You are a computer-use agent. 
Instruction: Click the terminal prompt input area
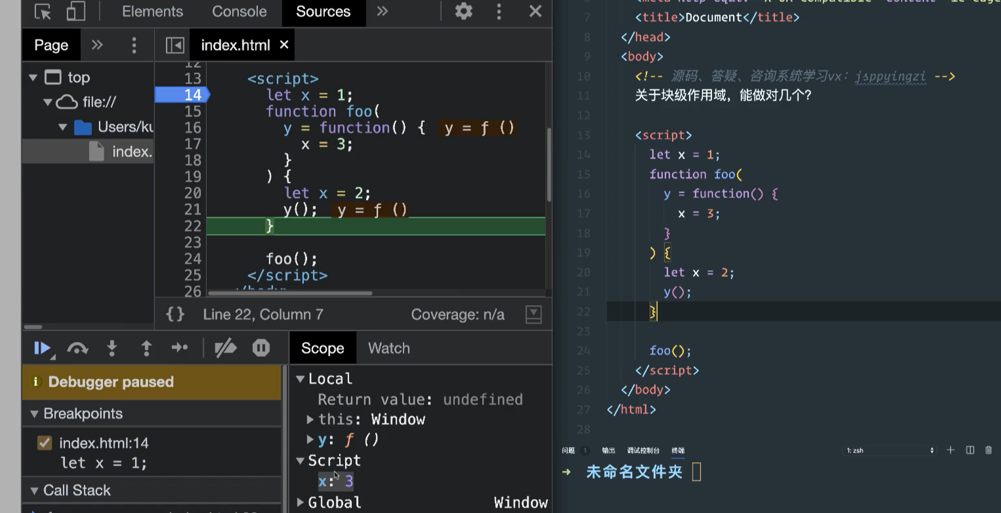[697, 472]
